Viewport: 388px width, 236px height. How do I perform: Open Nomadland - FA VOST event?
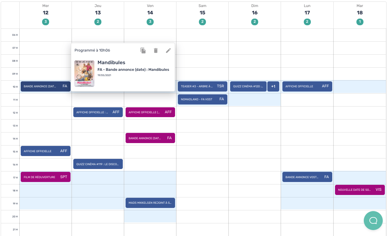202,99
